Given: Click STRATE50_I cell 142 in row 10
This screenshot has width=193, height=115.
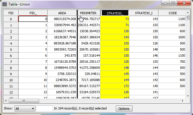Looking at the screenshot, I should pyautogui.click(x=144, y=80).
